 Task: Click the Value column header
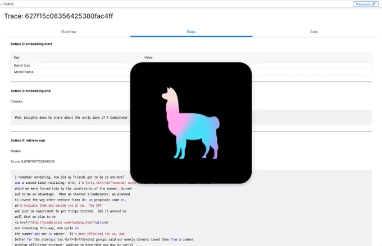[148, 58]
